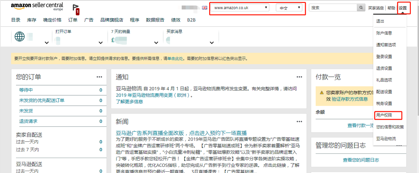Click the 设置 settings menu
The image size is (419, 173).
click(x=403, y=8)
